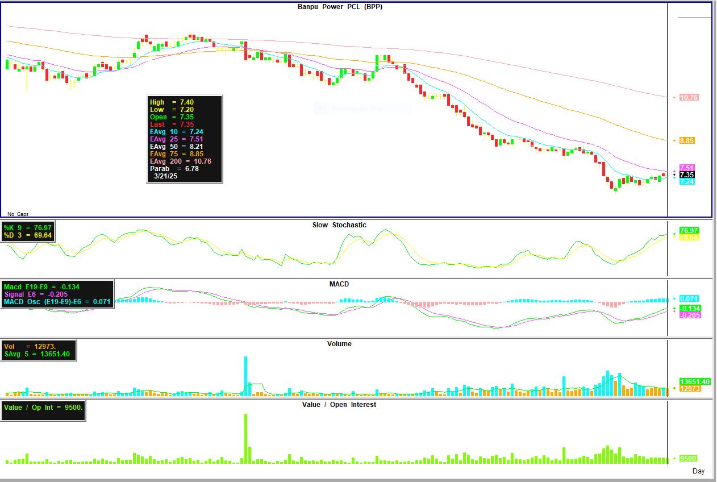Viewport: 717px width, 482px height.
Task: Select the SAvg 5 = 13651.40 legend line
Action: (x=37, y=354)
